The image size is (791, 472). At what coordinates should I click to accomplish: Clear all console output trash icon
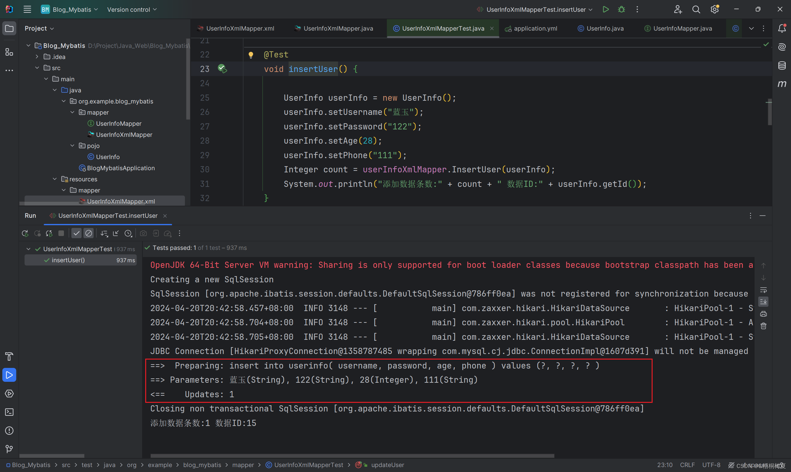click(x=763, y=326)
